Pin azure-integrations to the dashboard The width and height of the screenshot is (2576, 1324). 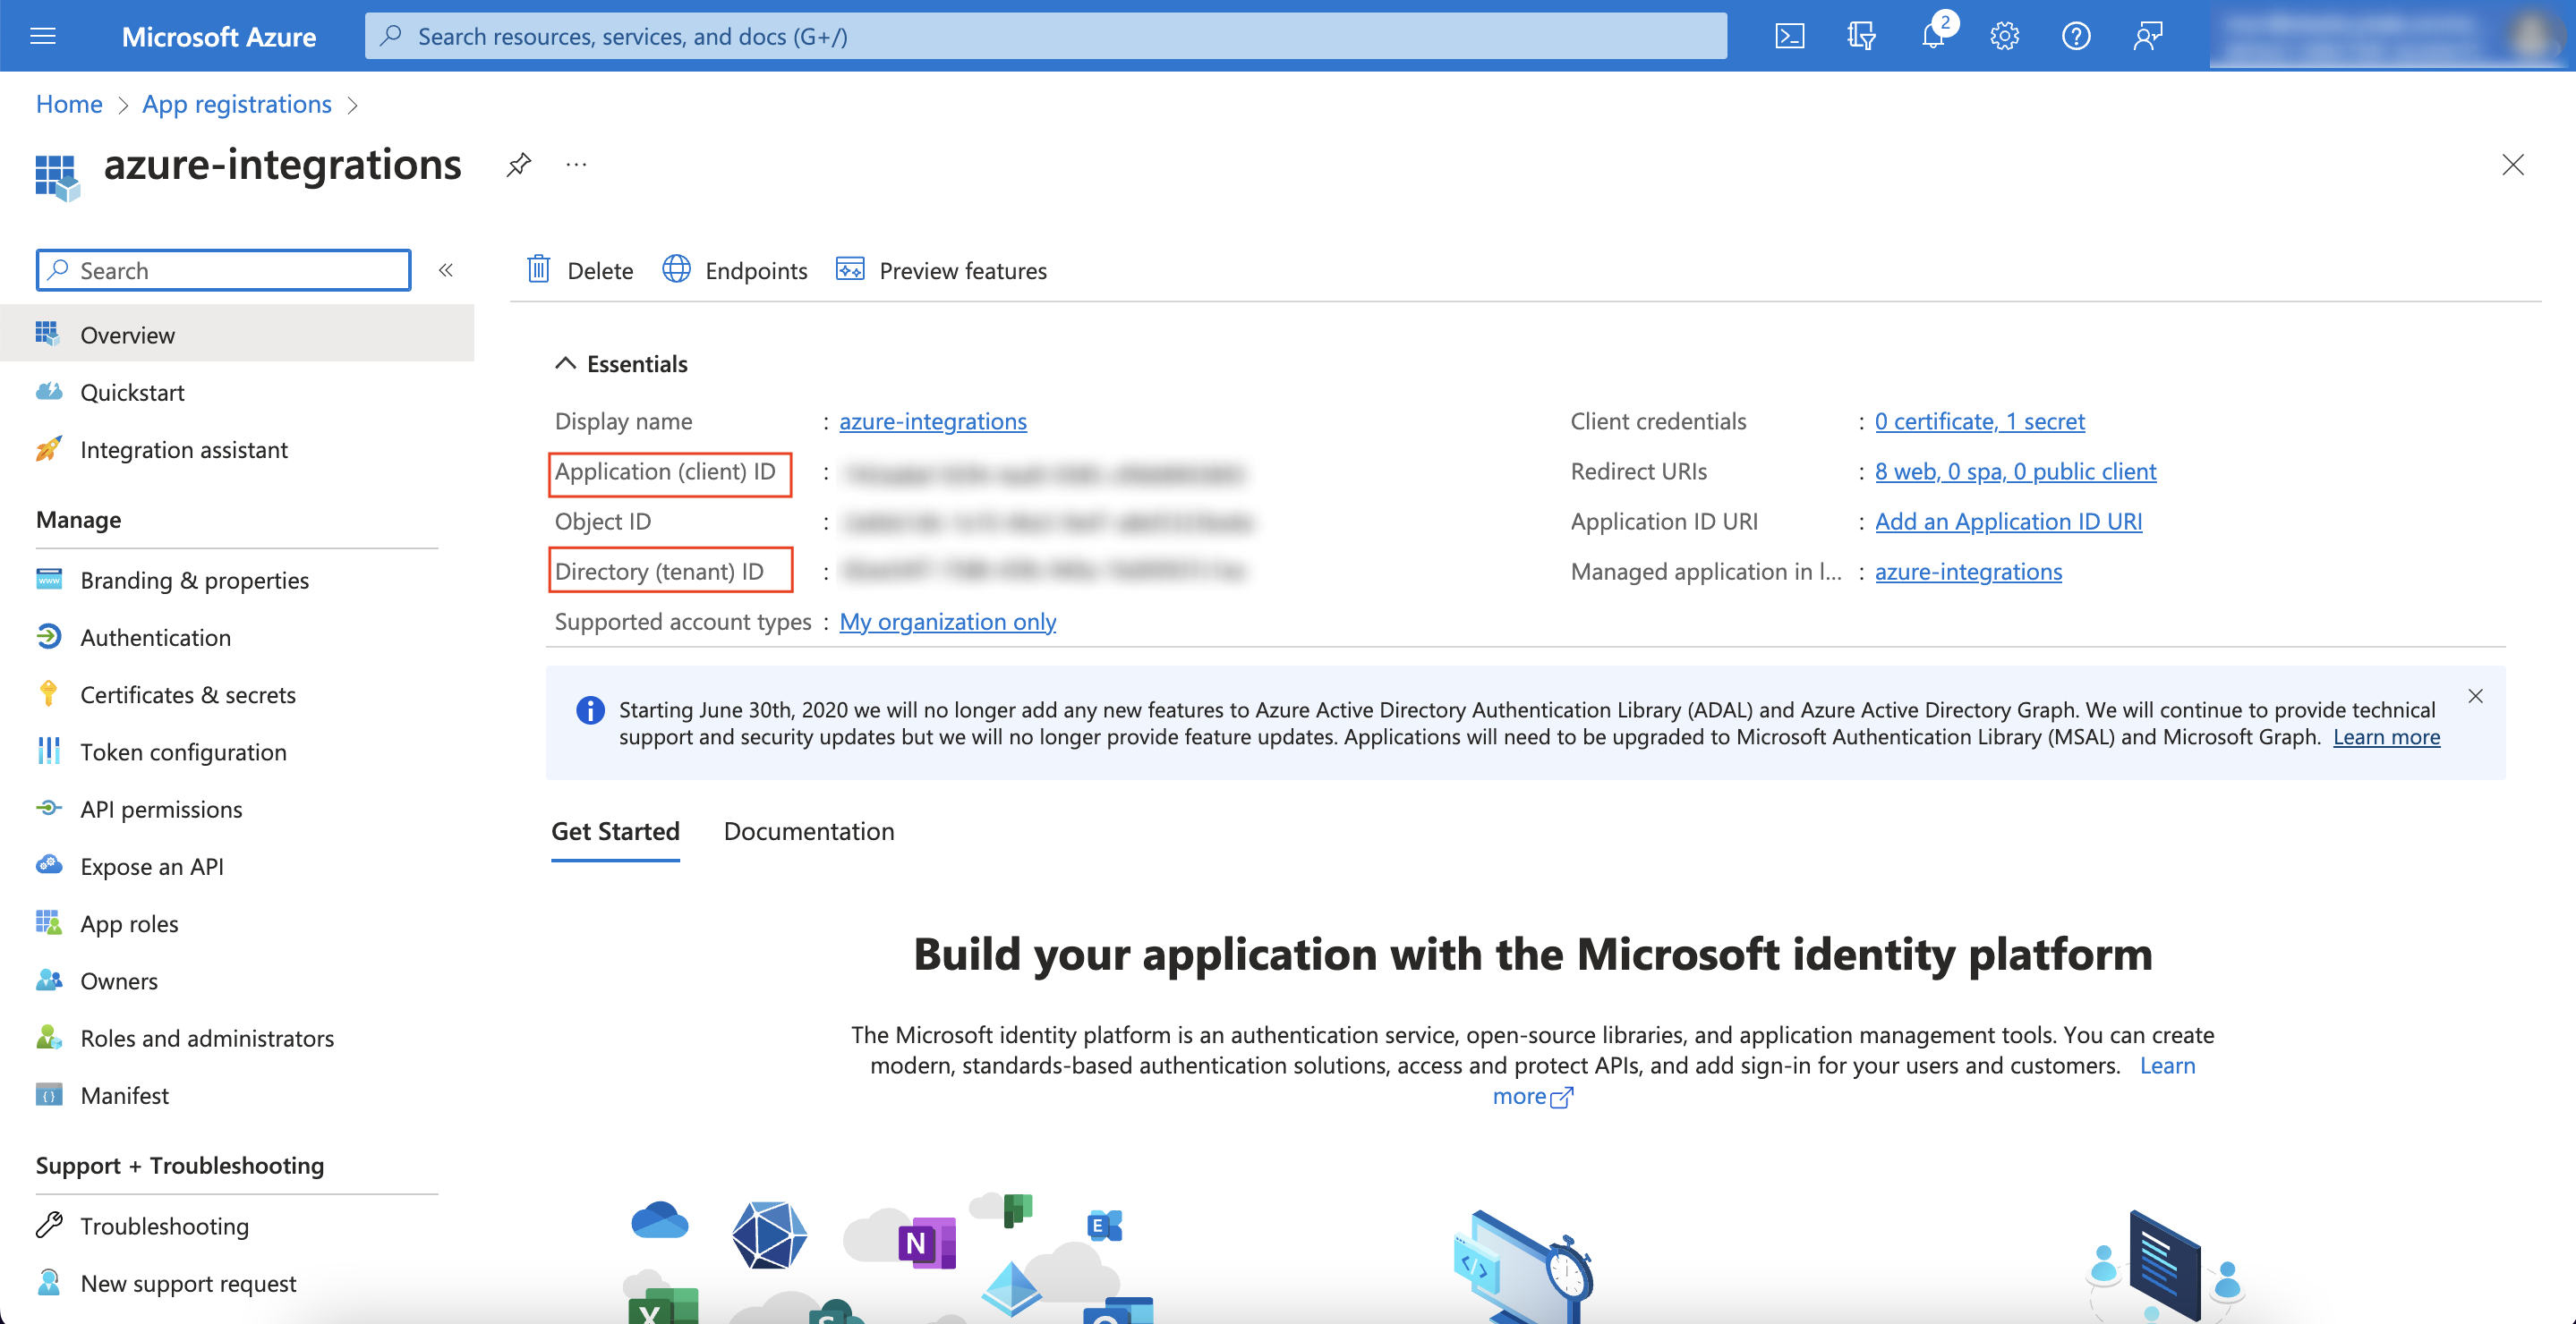point(518,164)
